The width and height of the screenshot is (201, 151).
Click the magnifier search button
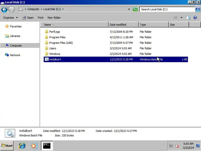[x=198, y=9]
